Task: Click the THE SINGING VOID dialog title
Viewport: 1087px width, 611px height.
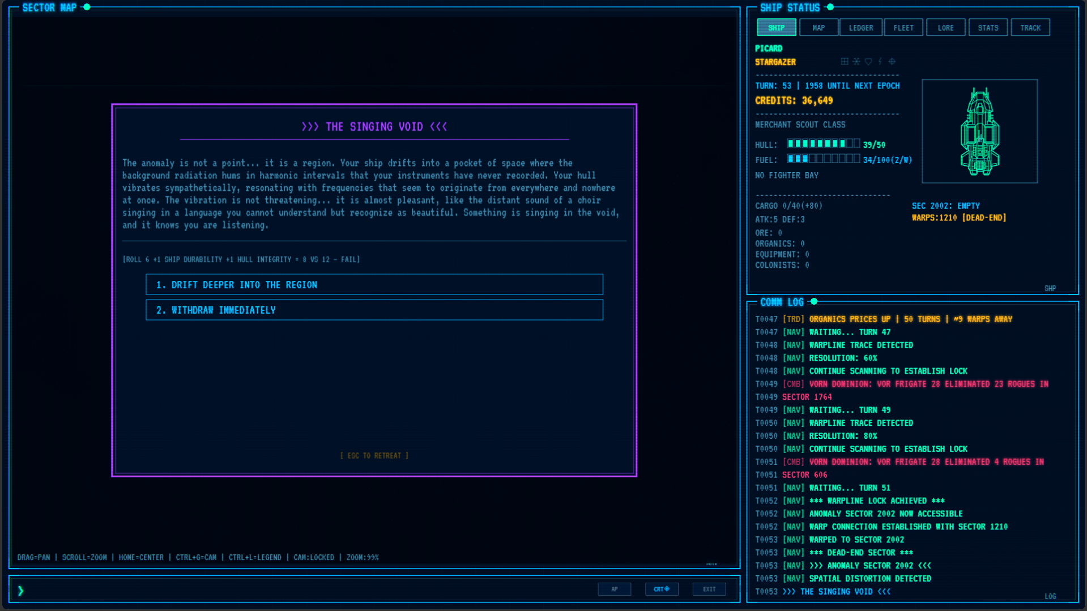Action: point(374,127)
